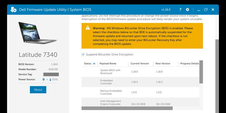Viewport: 226px width, 113px height.
Task: Click current version 1.16.2 cell
Action: (x=134, y=82)
